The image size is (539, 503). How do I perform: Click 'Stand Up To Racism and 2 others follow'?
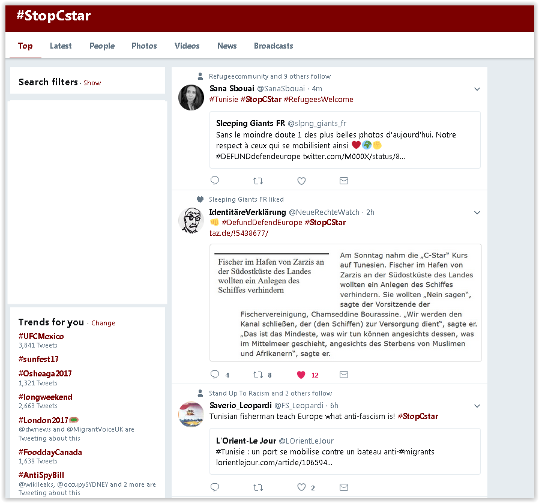pos(271,393)
